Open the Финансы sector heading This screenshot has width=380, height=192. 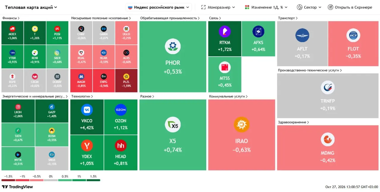pyautogui.click(x=11, y=18)
